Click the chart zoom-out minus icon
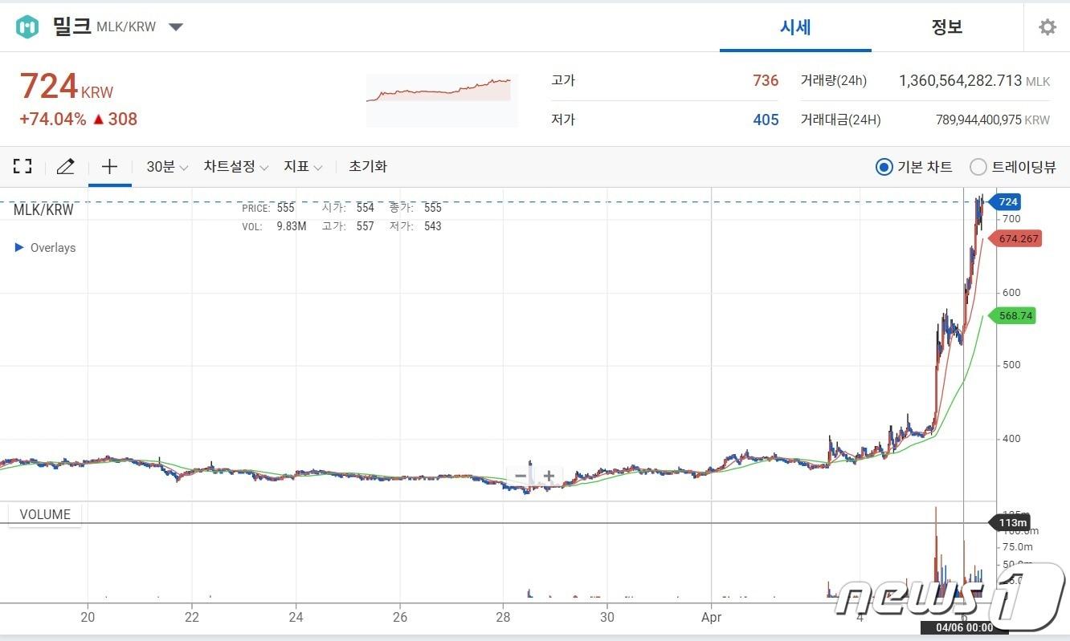Viewport: 1070px width, 641px height. 521,476
